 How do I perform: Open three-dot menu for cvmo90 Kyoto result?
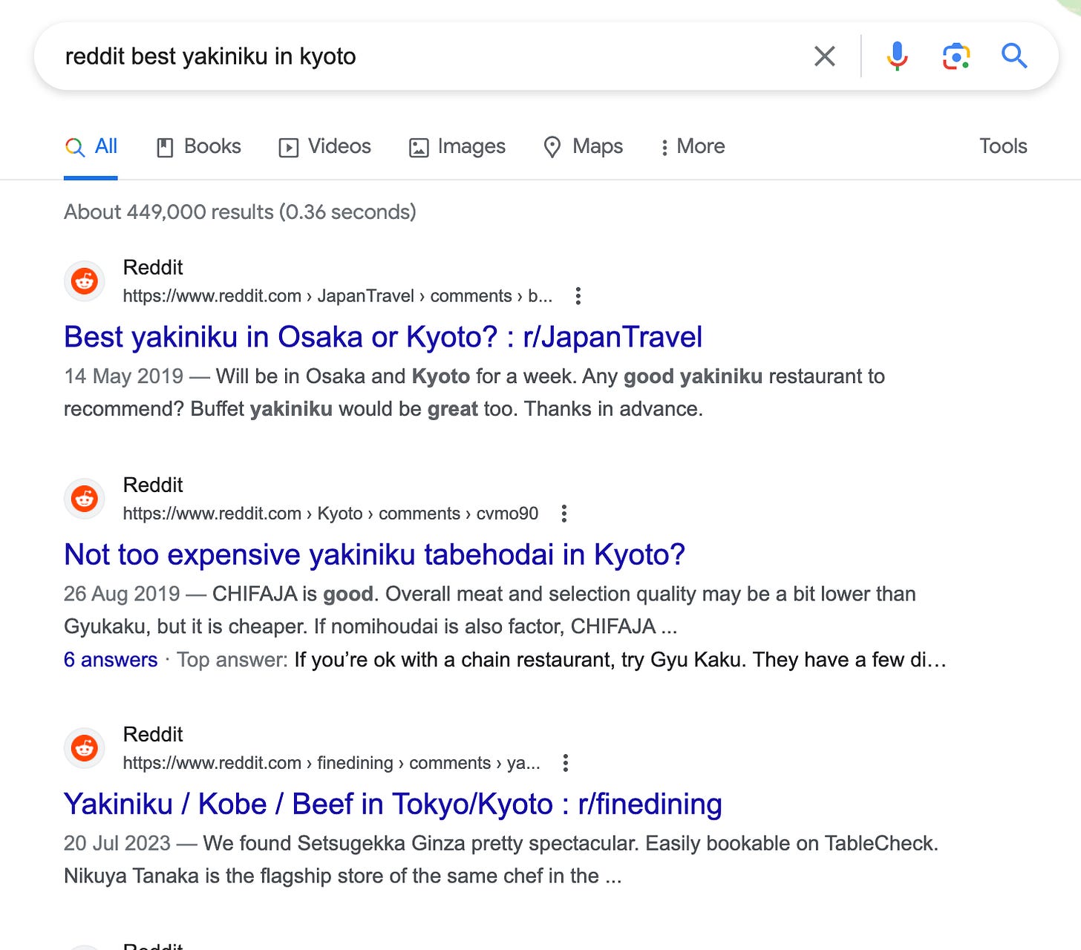[x=564, y=514]
